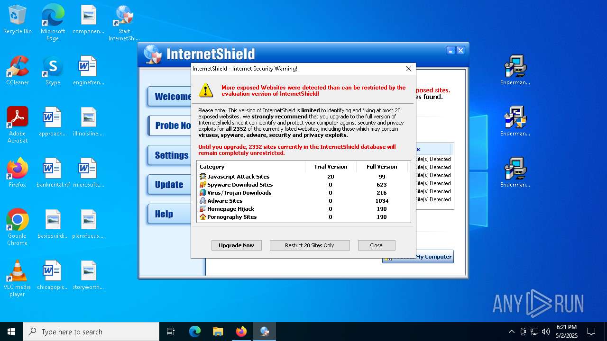Open the Skype desktop shortcut
607x341 pixels.
pyautogui.click(x=53, y=71)
